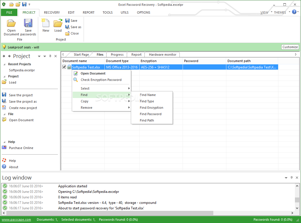Open the VIEW dropdown menu
The height and width of the screenshot is (223, 301).
[x=266, y=12]
